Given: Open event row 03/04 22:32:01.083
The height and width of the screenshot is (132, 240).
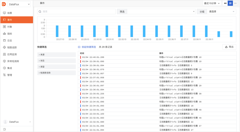Looking at the screenshot, I should [157, 118].
